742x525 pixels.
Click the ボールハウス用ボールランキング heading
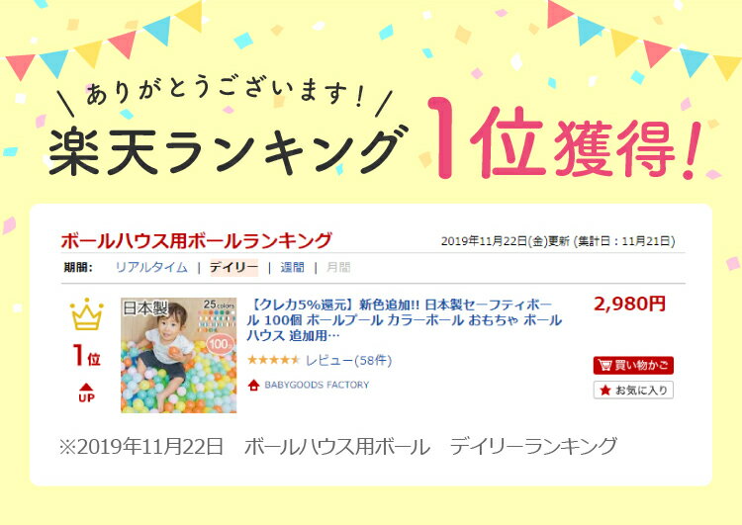197,240
